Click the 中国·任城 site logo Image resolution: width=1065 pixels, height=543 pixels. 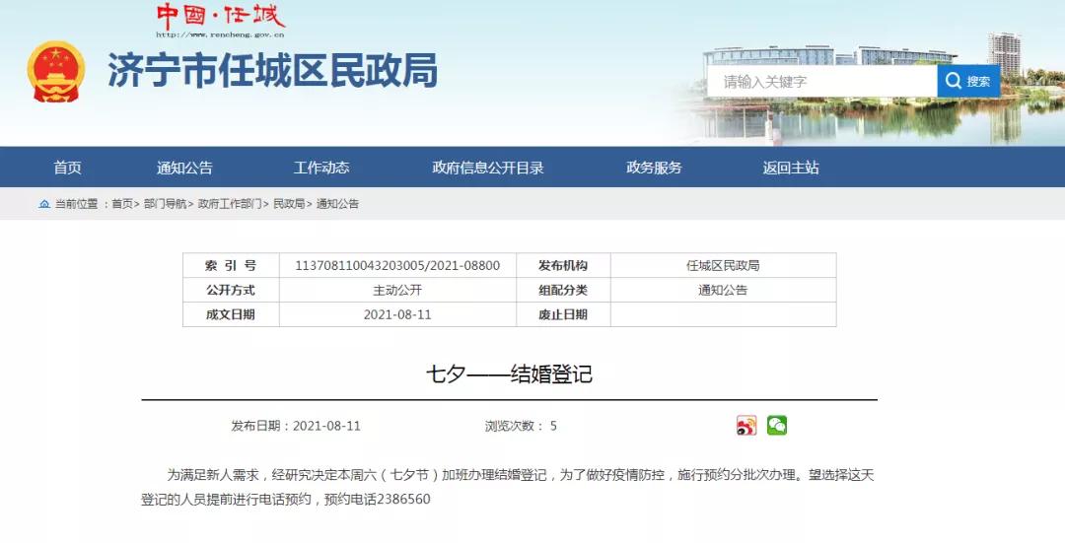pos(221,16)
